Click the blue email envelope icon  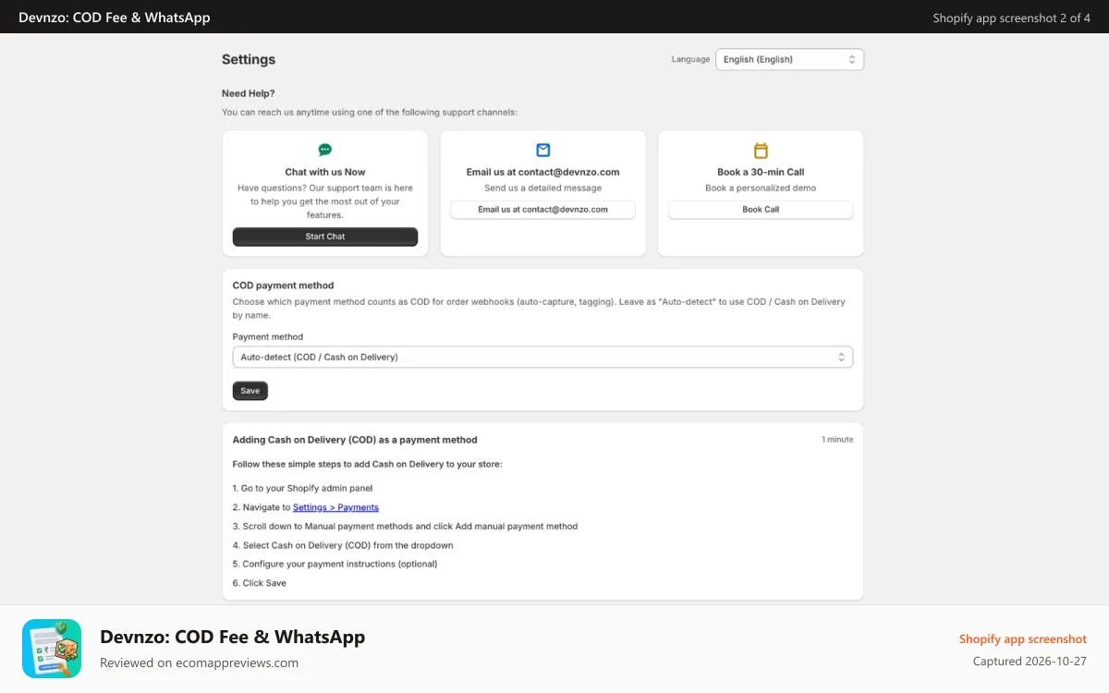pyautogui.click(x=543, y=150)
